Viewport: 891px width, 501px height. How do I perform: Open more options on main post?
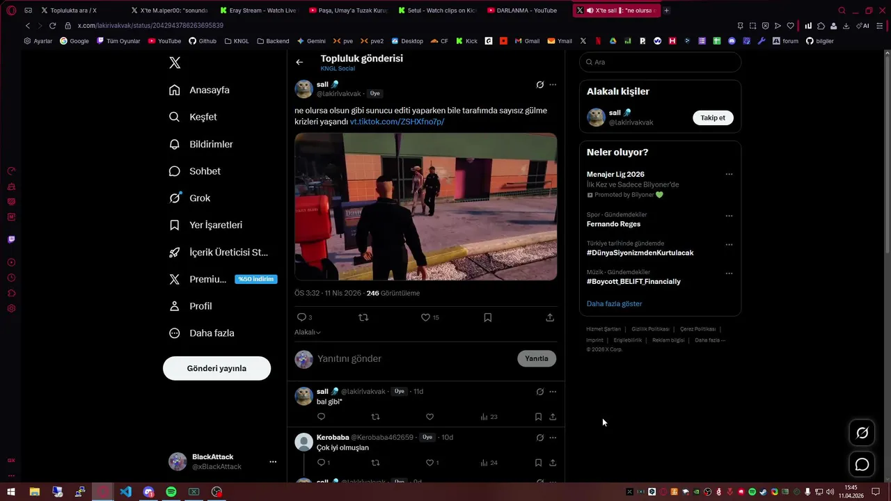(553, 85)
